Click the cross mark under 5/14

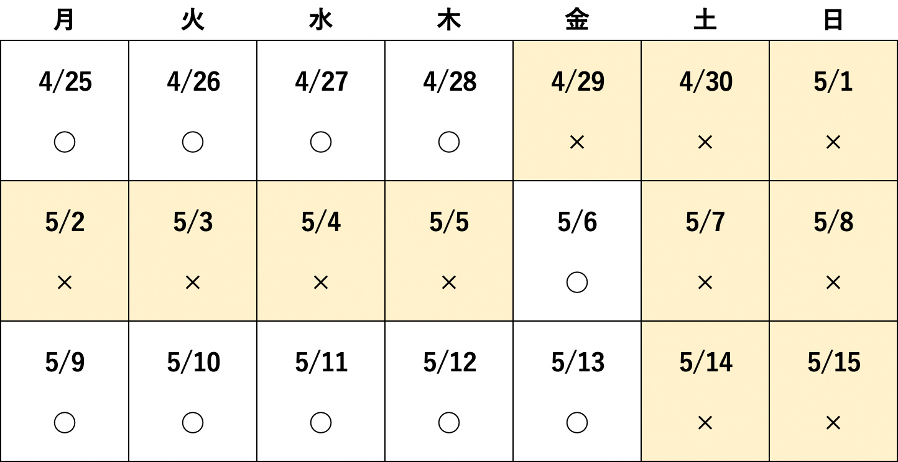(x=705, y=423)
